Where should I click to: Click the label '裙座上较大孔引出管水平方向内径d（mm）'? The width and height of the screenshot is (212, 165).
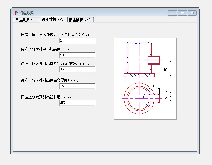pos(55,63)
